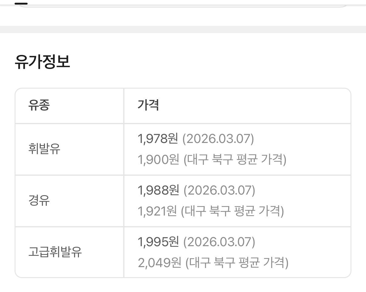Select the 유종 column header
Screen dimensions: 366x292
click(39, 105)
